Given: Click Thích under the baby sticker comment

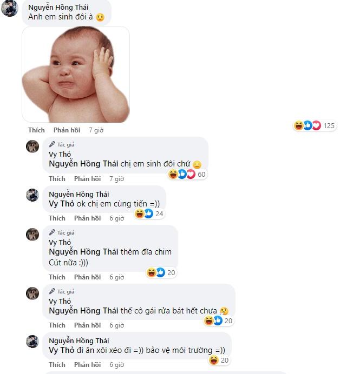Looking at the screenshot, I should (x=36, y=130).
